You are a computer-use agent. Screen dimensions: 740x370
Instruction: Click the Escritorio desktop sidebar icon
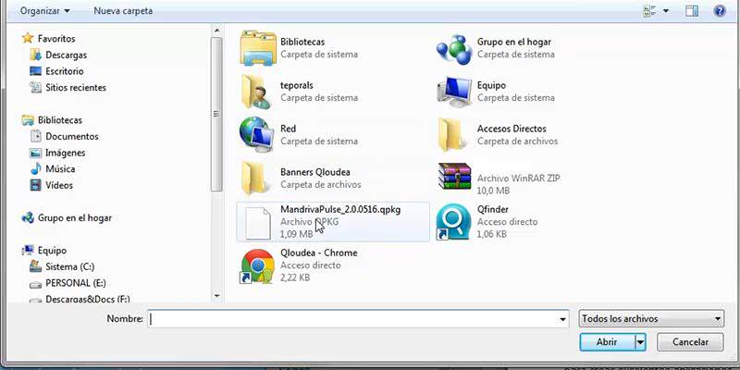(x=36, y=71)
